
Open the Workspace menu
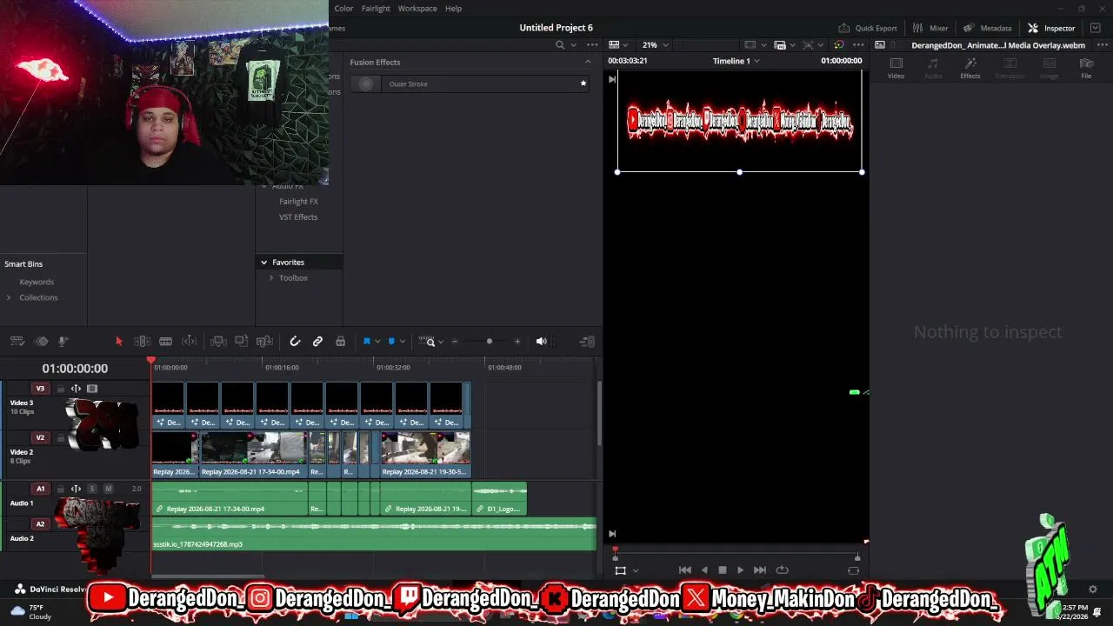[417, 9]
